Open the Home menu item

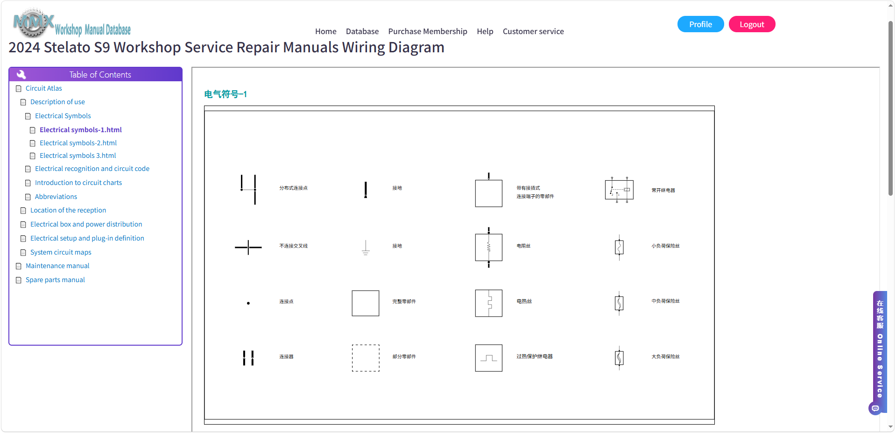[325, 31]
